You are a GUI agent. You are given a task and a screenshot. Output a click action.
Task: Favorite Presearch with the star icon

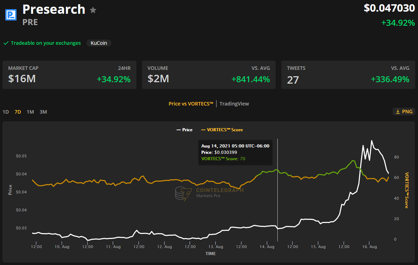pos(93,10)
